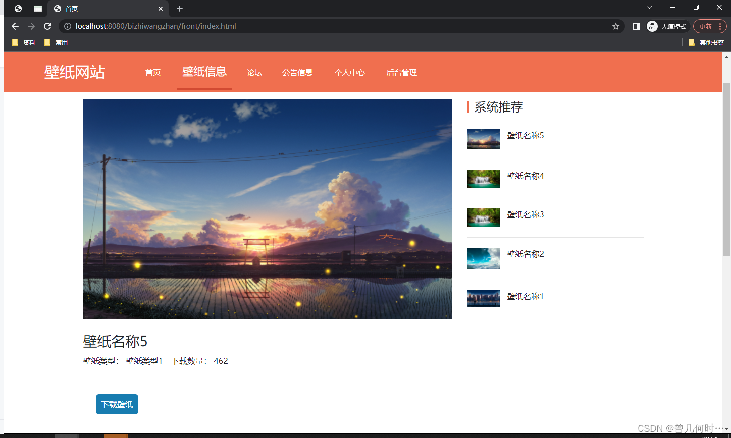Open the side panel icon near the profile
Image resolution: width=731 pixels, height=438 pixels.
(636, 26)
